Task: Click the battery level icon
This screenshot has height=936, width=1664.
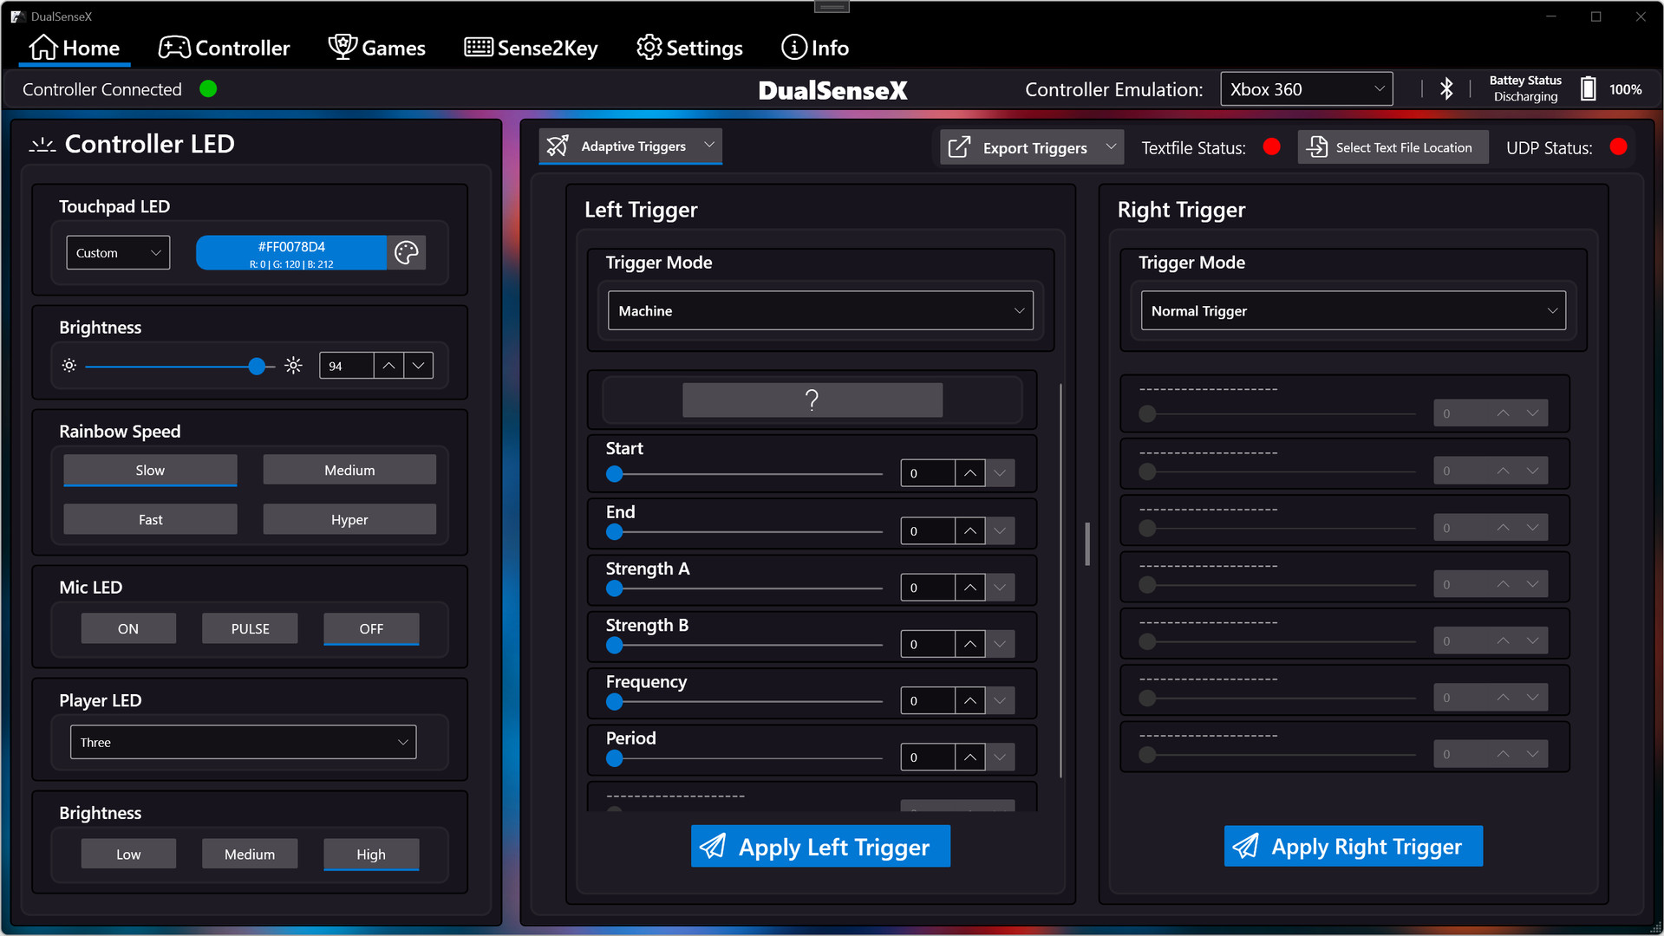Action: pos(1588,89)
